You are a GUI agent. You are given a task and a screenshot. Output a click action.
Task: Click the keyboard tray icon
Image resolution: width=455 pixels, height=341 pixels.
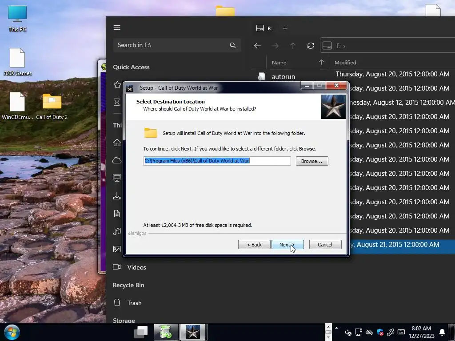tap(401, 332)
